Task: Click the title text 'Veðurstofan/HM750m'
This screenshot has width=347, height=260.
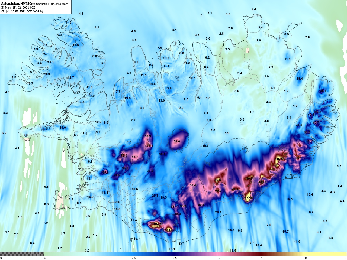Action: (18, 4)
